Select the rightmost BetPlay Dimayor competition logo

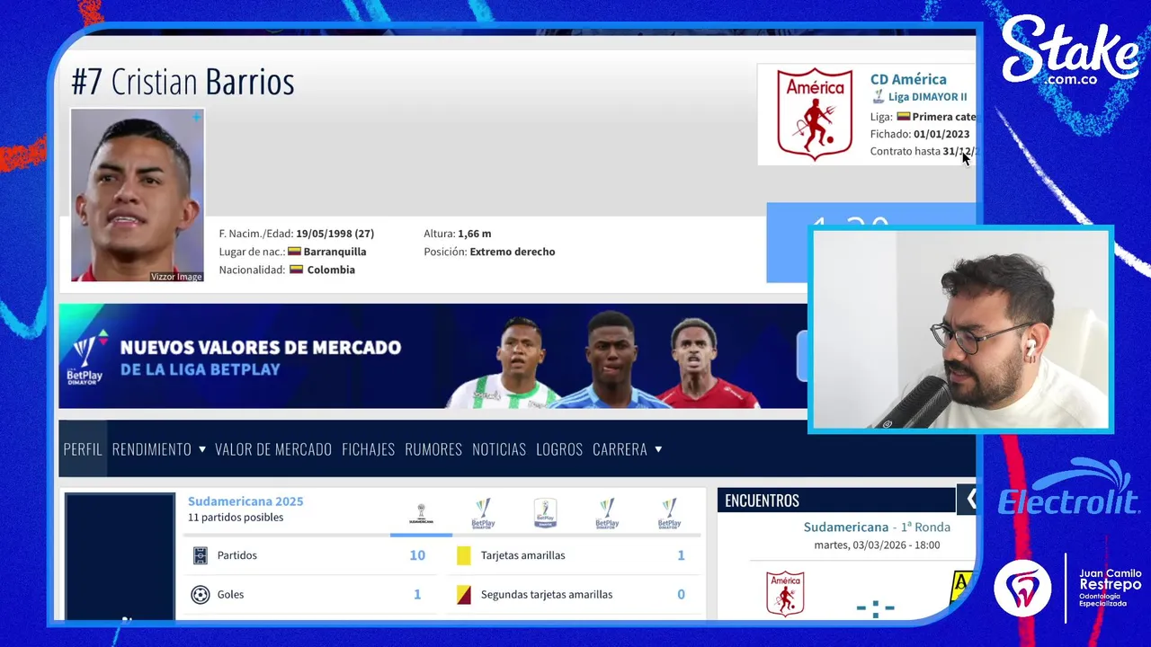669,514
